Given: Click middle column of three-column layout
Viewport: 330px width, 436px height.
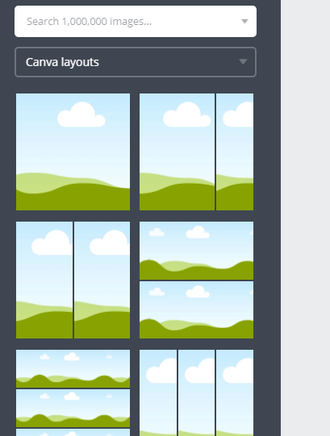Looking at the screenshot, I should coord(196,392).
